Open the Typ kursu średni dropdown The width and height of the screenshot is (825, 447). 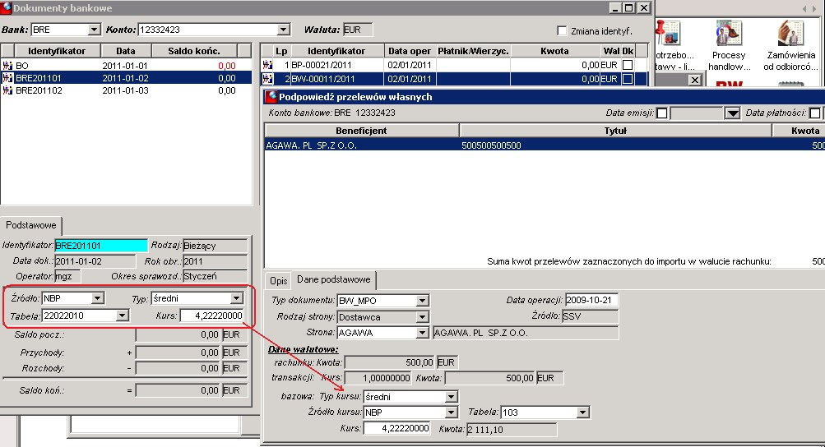pyautogui.click(x=451, y=397)
